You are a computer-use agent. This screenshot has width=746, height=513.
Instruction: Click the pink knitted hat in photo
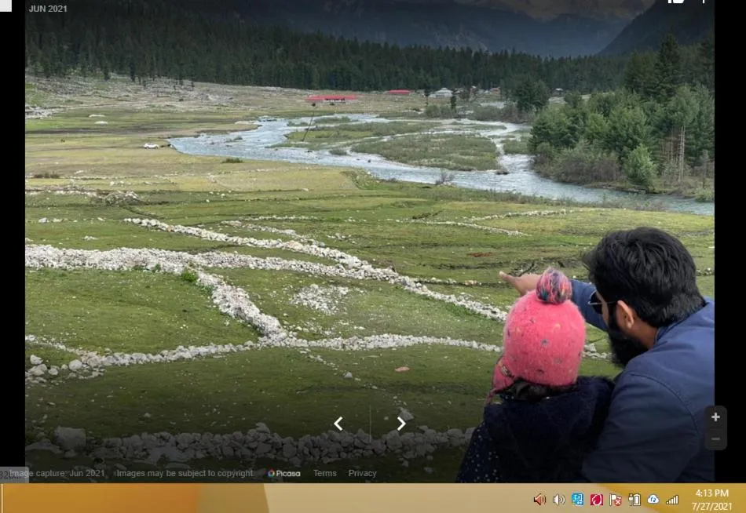[x=540, y=333]
